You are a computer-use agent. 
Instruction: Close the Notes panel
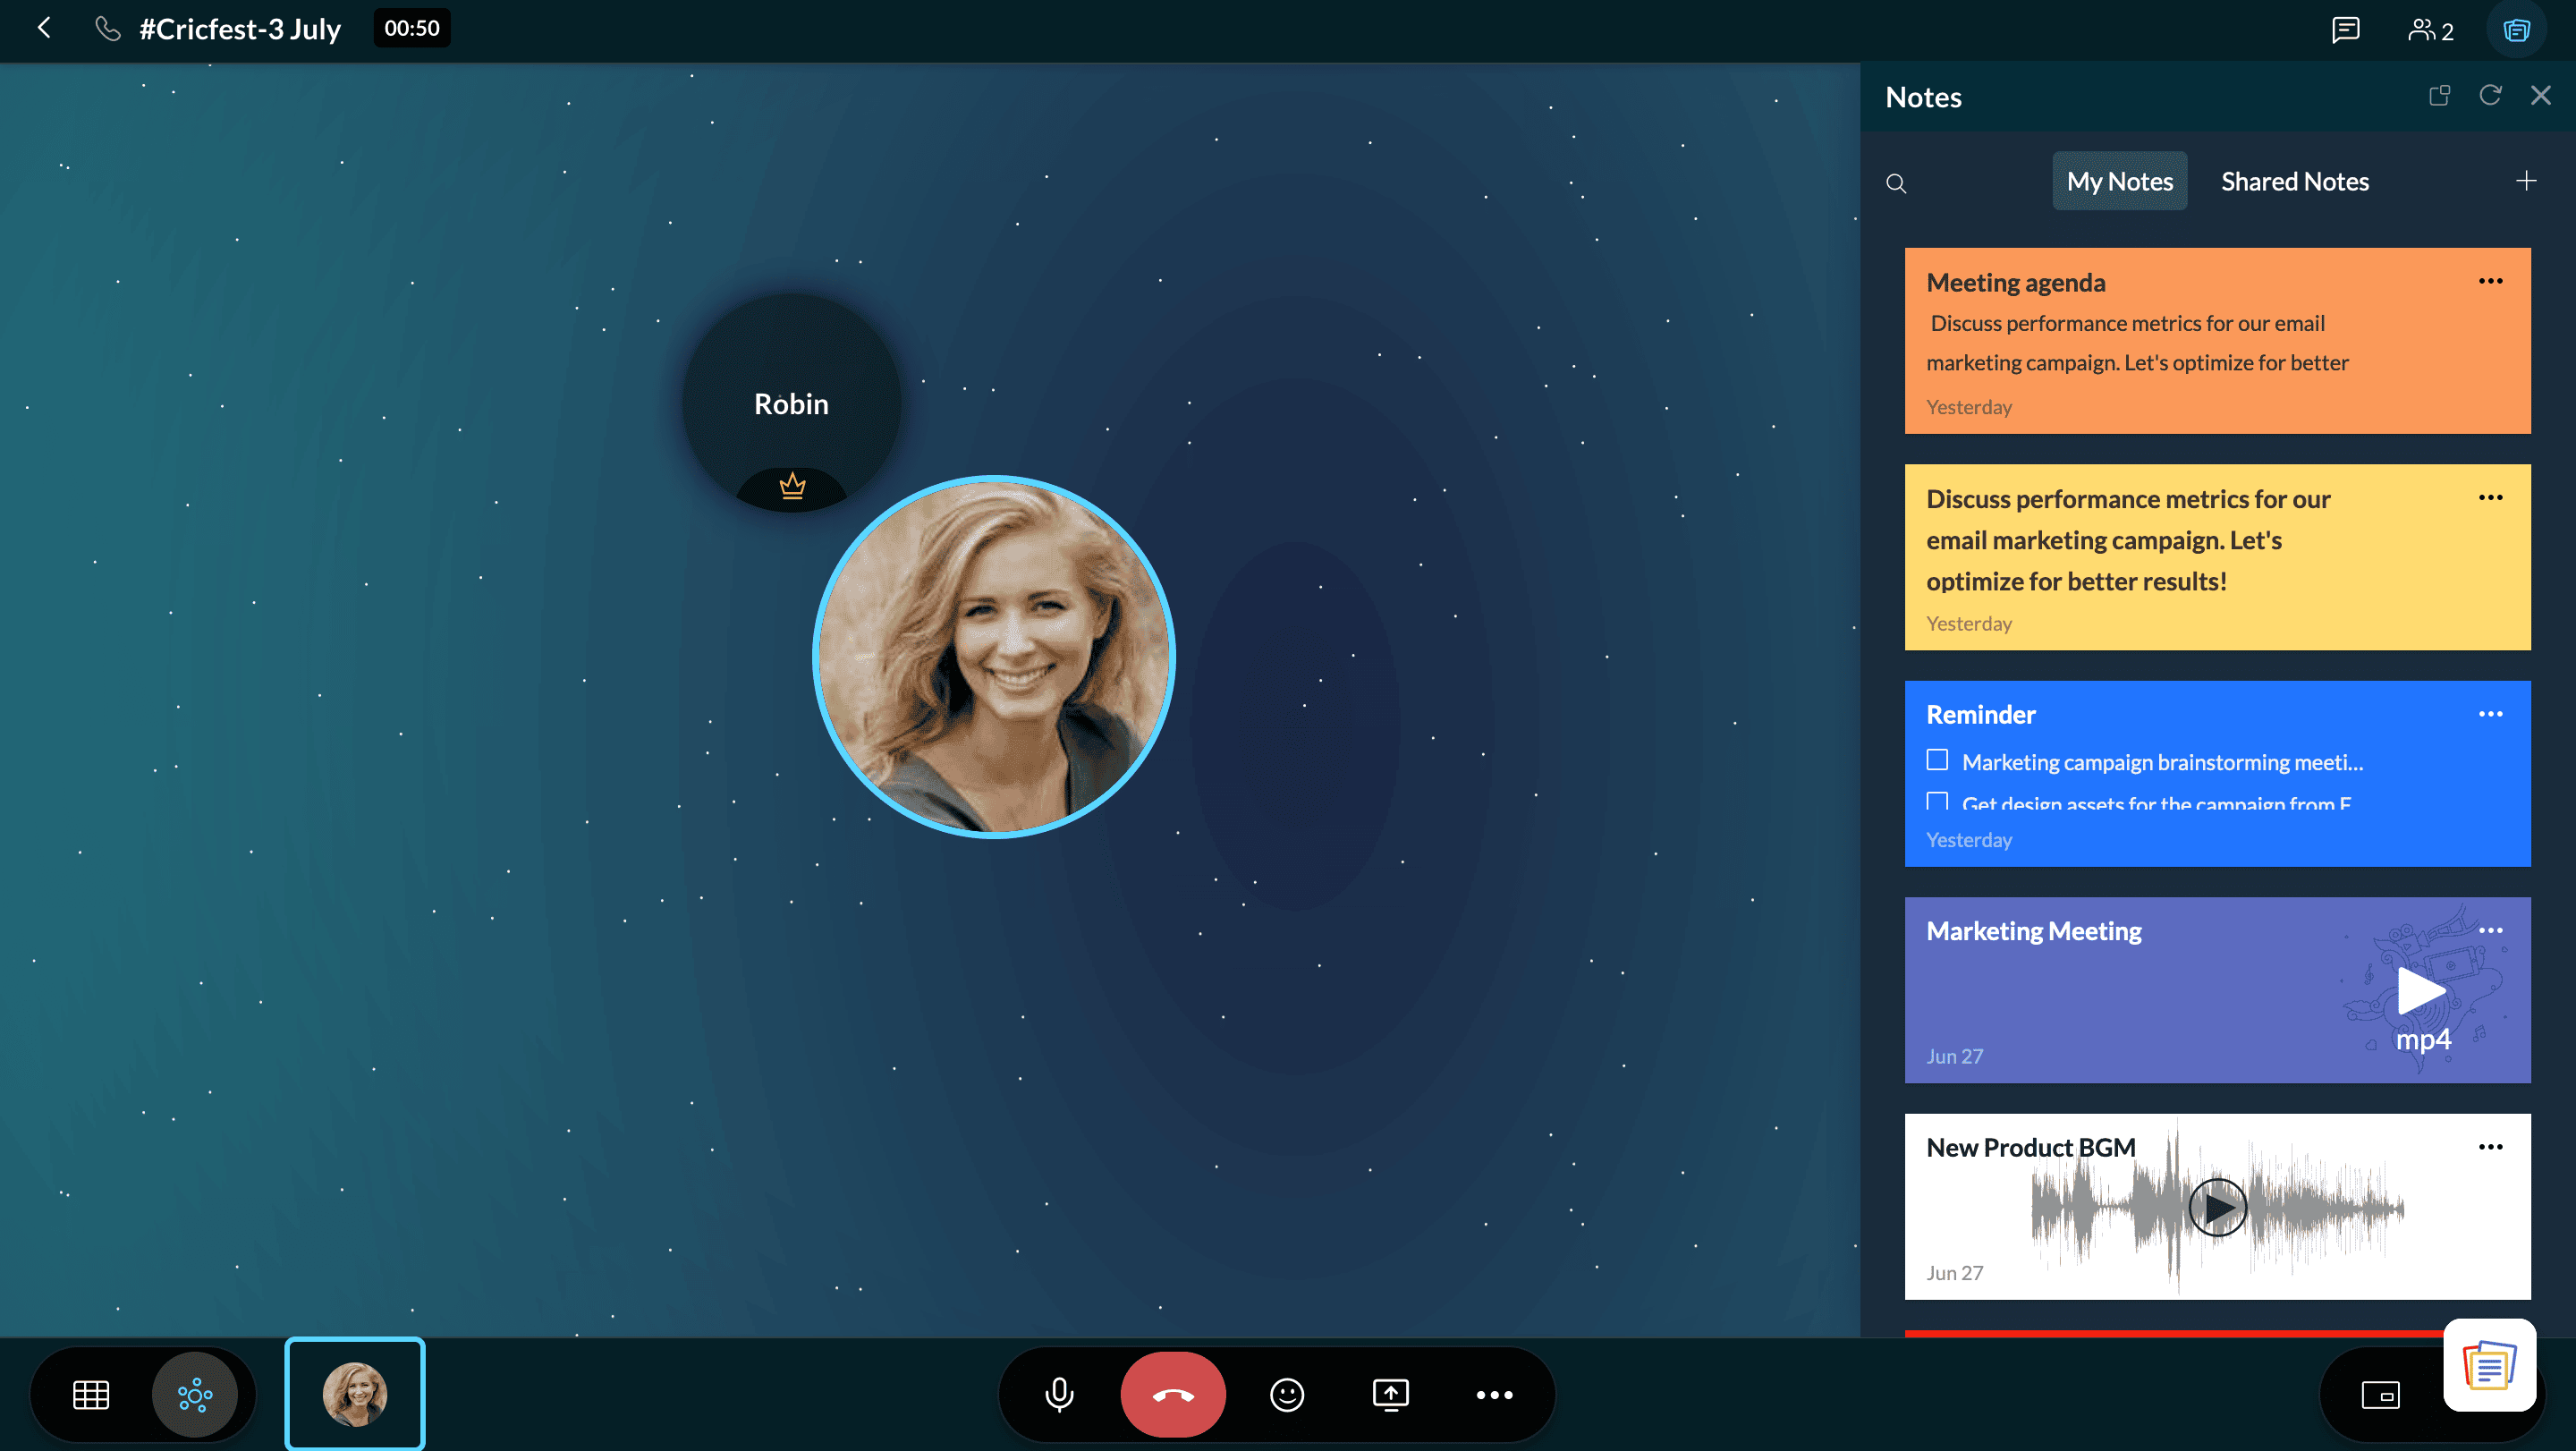tap(2540, 95)
